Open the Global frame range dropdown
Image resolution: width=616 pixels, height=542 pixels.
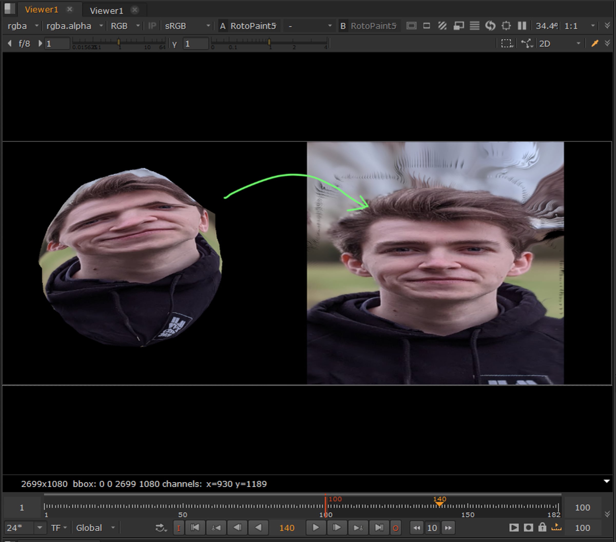[x=95, y=528]
